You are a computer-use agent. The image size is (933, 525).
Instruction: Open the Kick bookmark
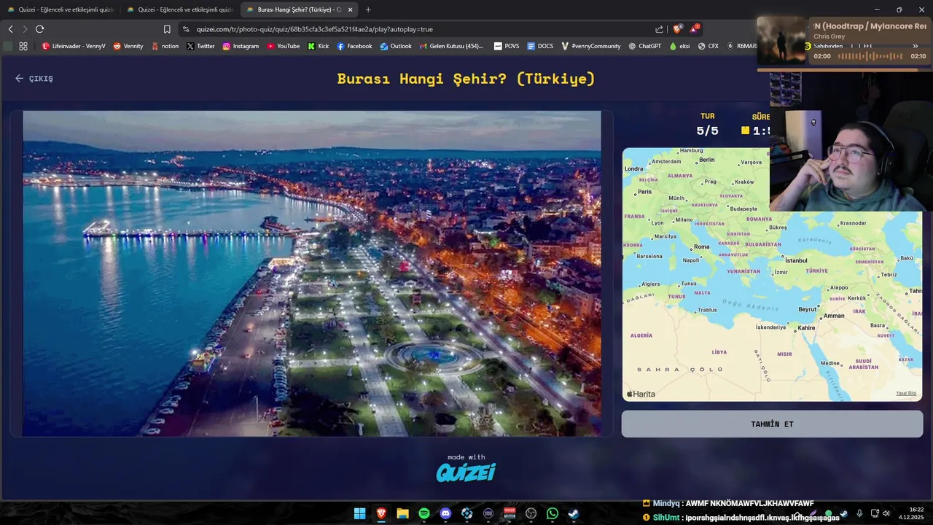318,46
